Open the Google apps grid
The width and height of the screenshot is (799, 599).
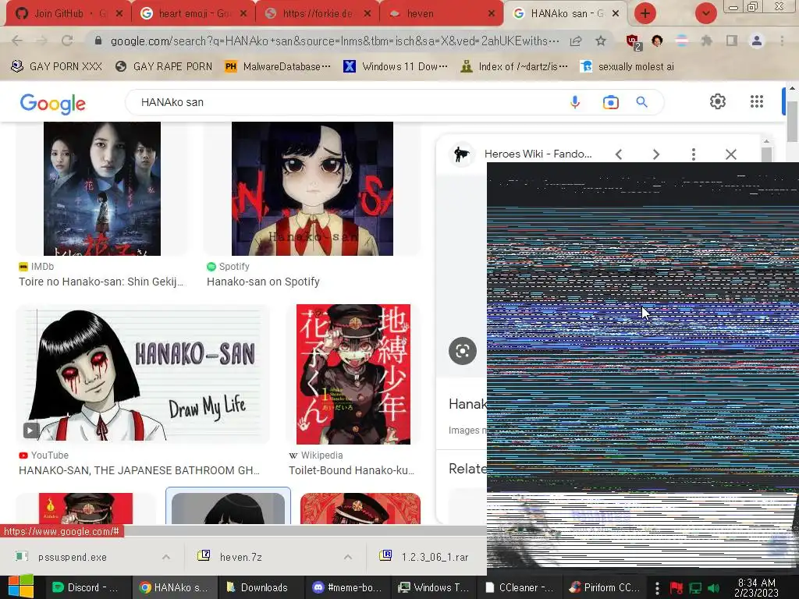[x=757, y=101]
